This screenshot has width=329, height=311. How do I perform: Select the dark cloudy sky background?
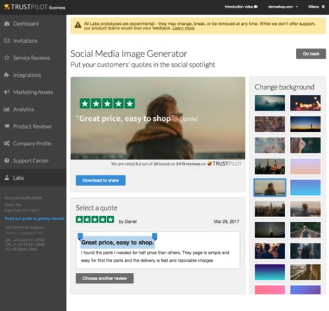(x=270, y=103)
